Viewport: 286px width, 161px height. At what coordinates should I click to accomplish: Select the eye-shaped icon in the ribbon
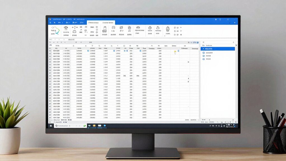pos(66,28)
